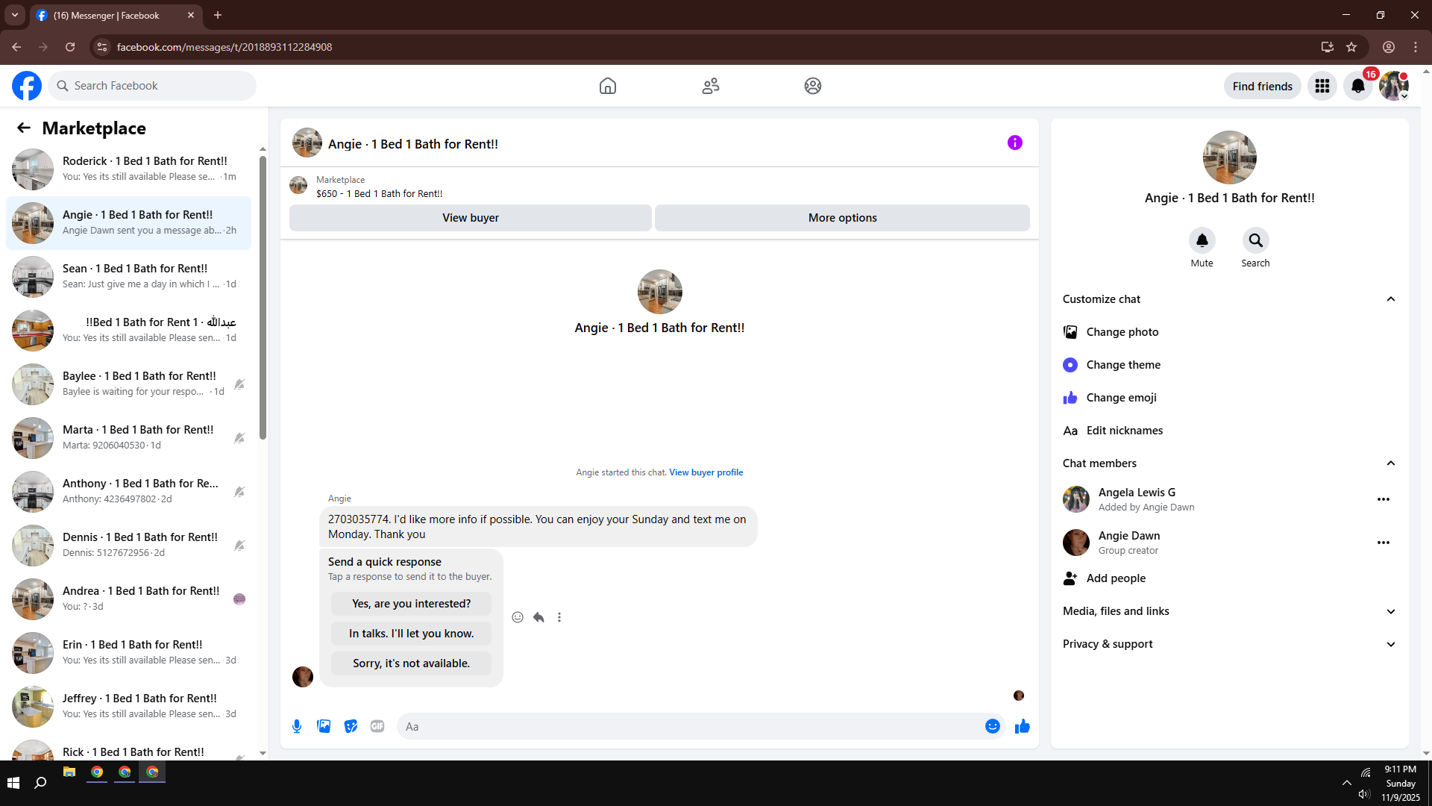Choose Change emoji option
1432x806 pixels.
[x=1230, y=398]
